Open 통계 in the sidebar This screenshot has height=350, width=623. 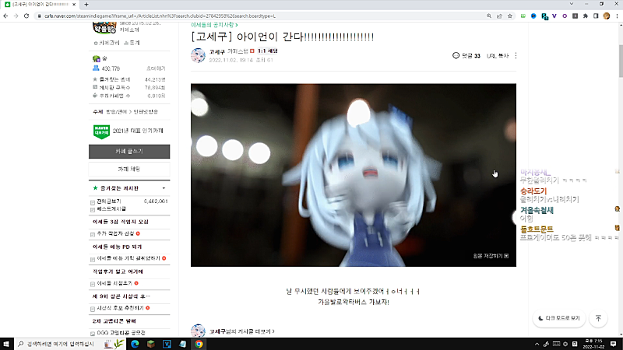[132, 43]
